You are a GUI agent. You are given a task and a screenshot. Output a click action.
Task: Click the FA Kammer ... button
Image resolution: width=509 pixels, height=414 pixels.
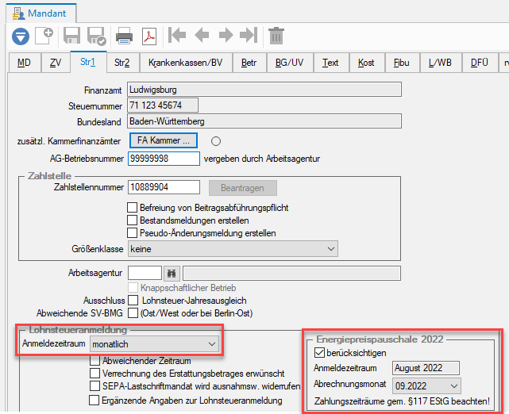[164, 140]
